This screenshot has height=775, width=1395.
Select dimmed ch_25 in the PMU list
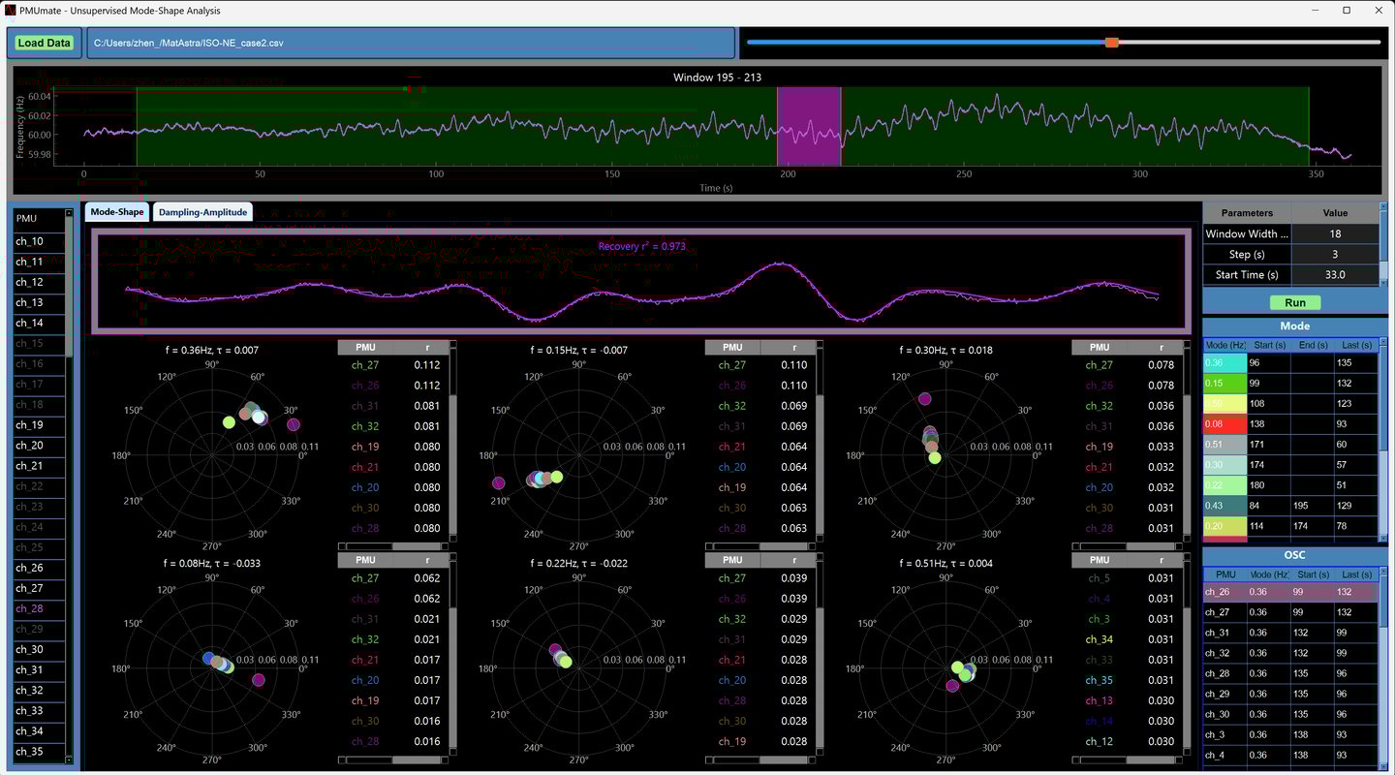39,547
